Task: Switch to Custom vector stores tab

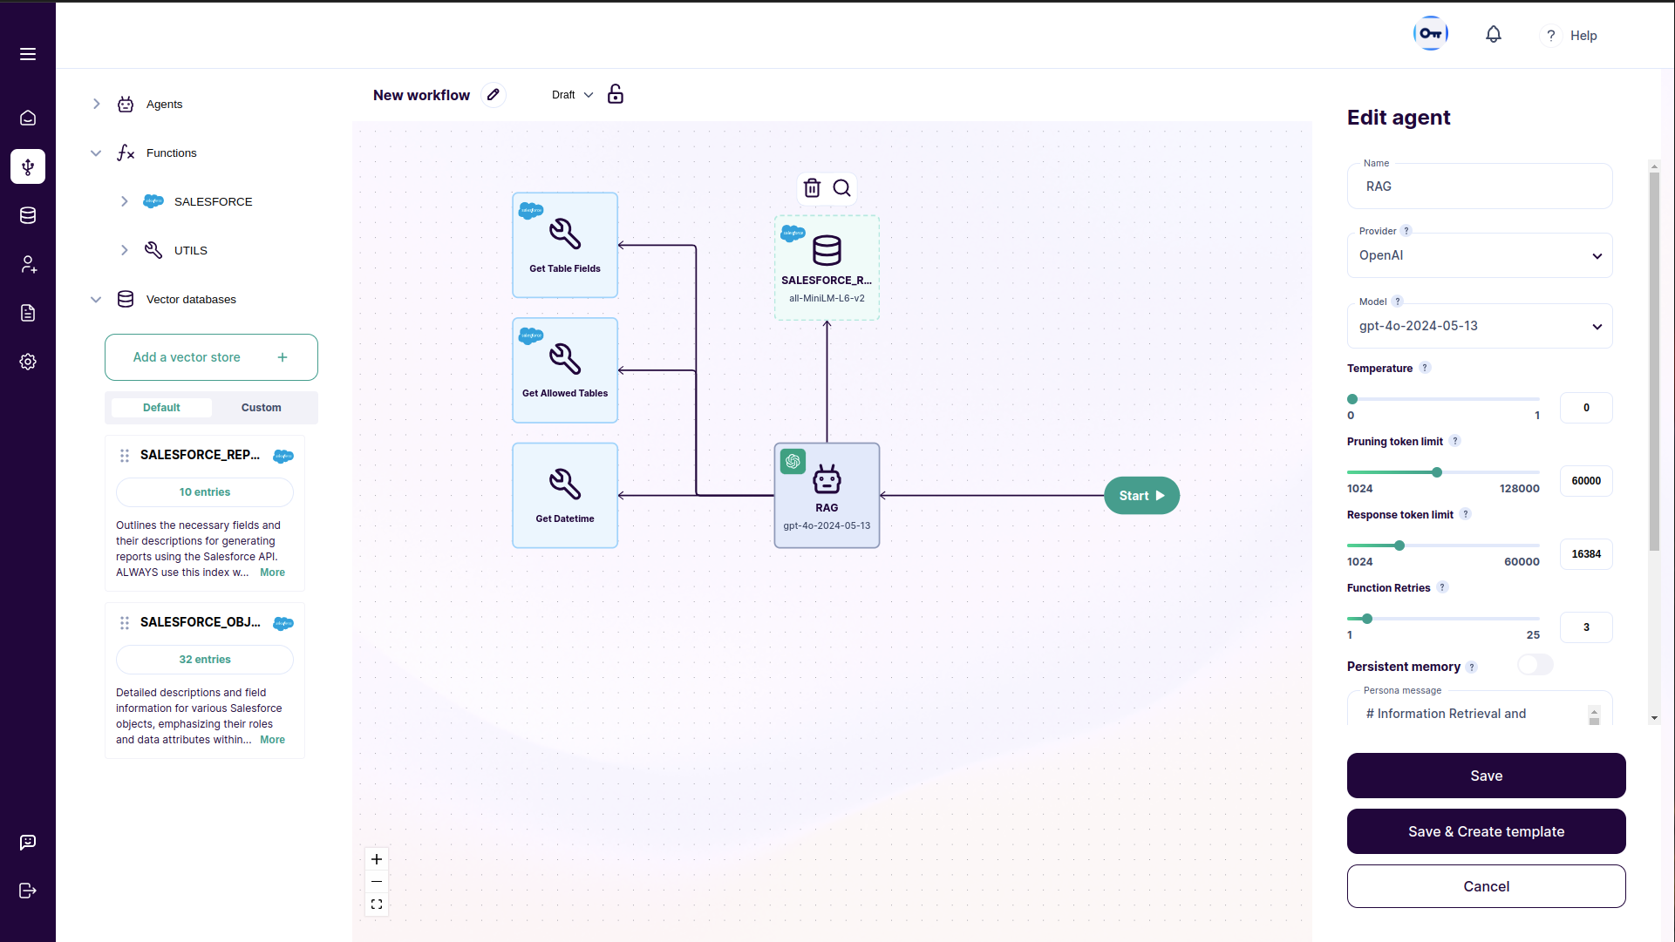Action: click(x=261, y=408)
